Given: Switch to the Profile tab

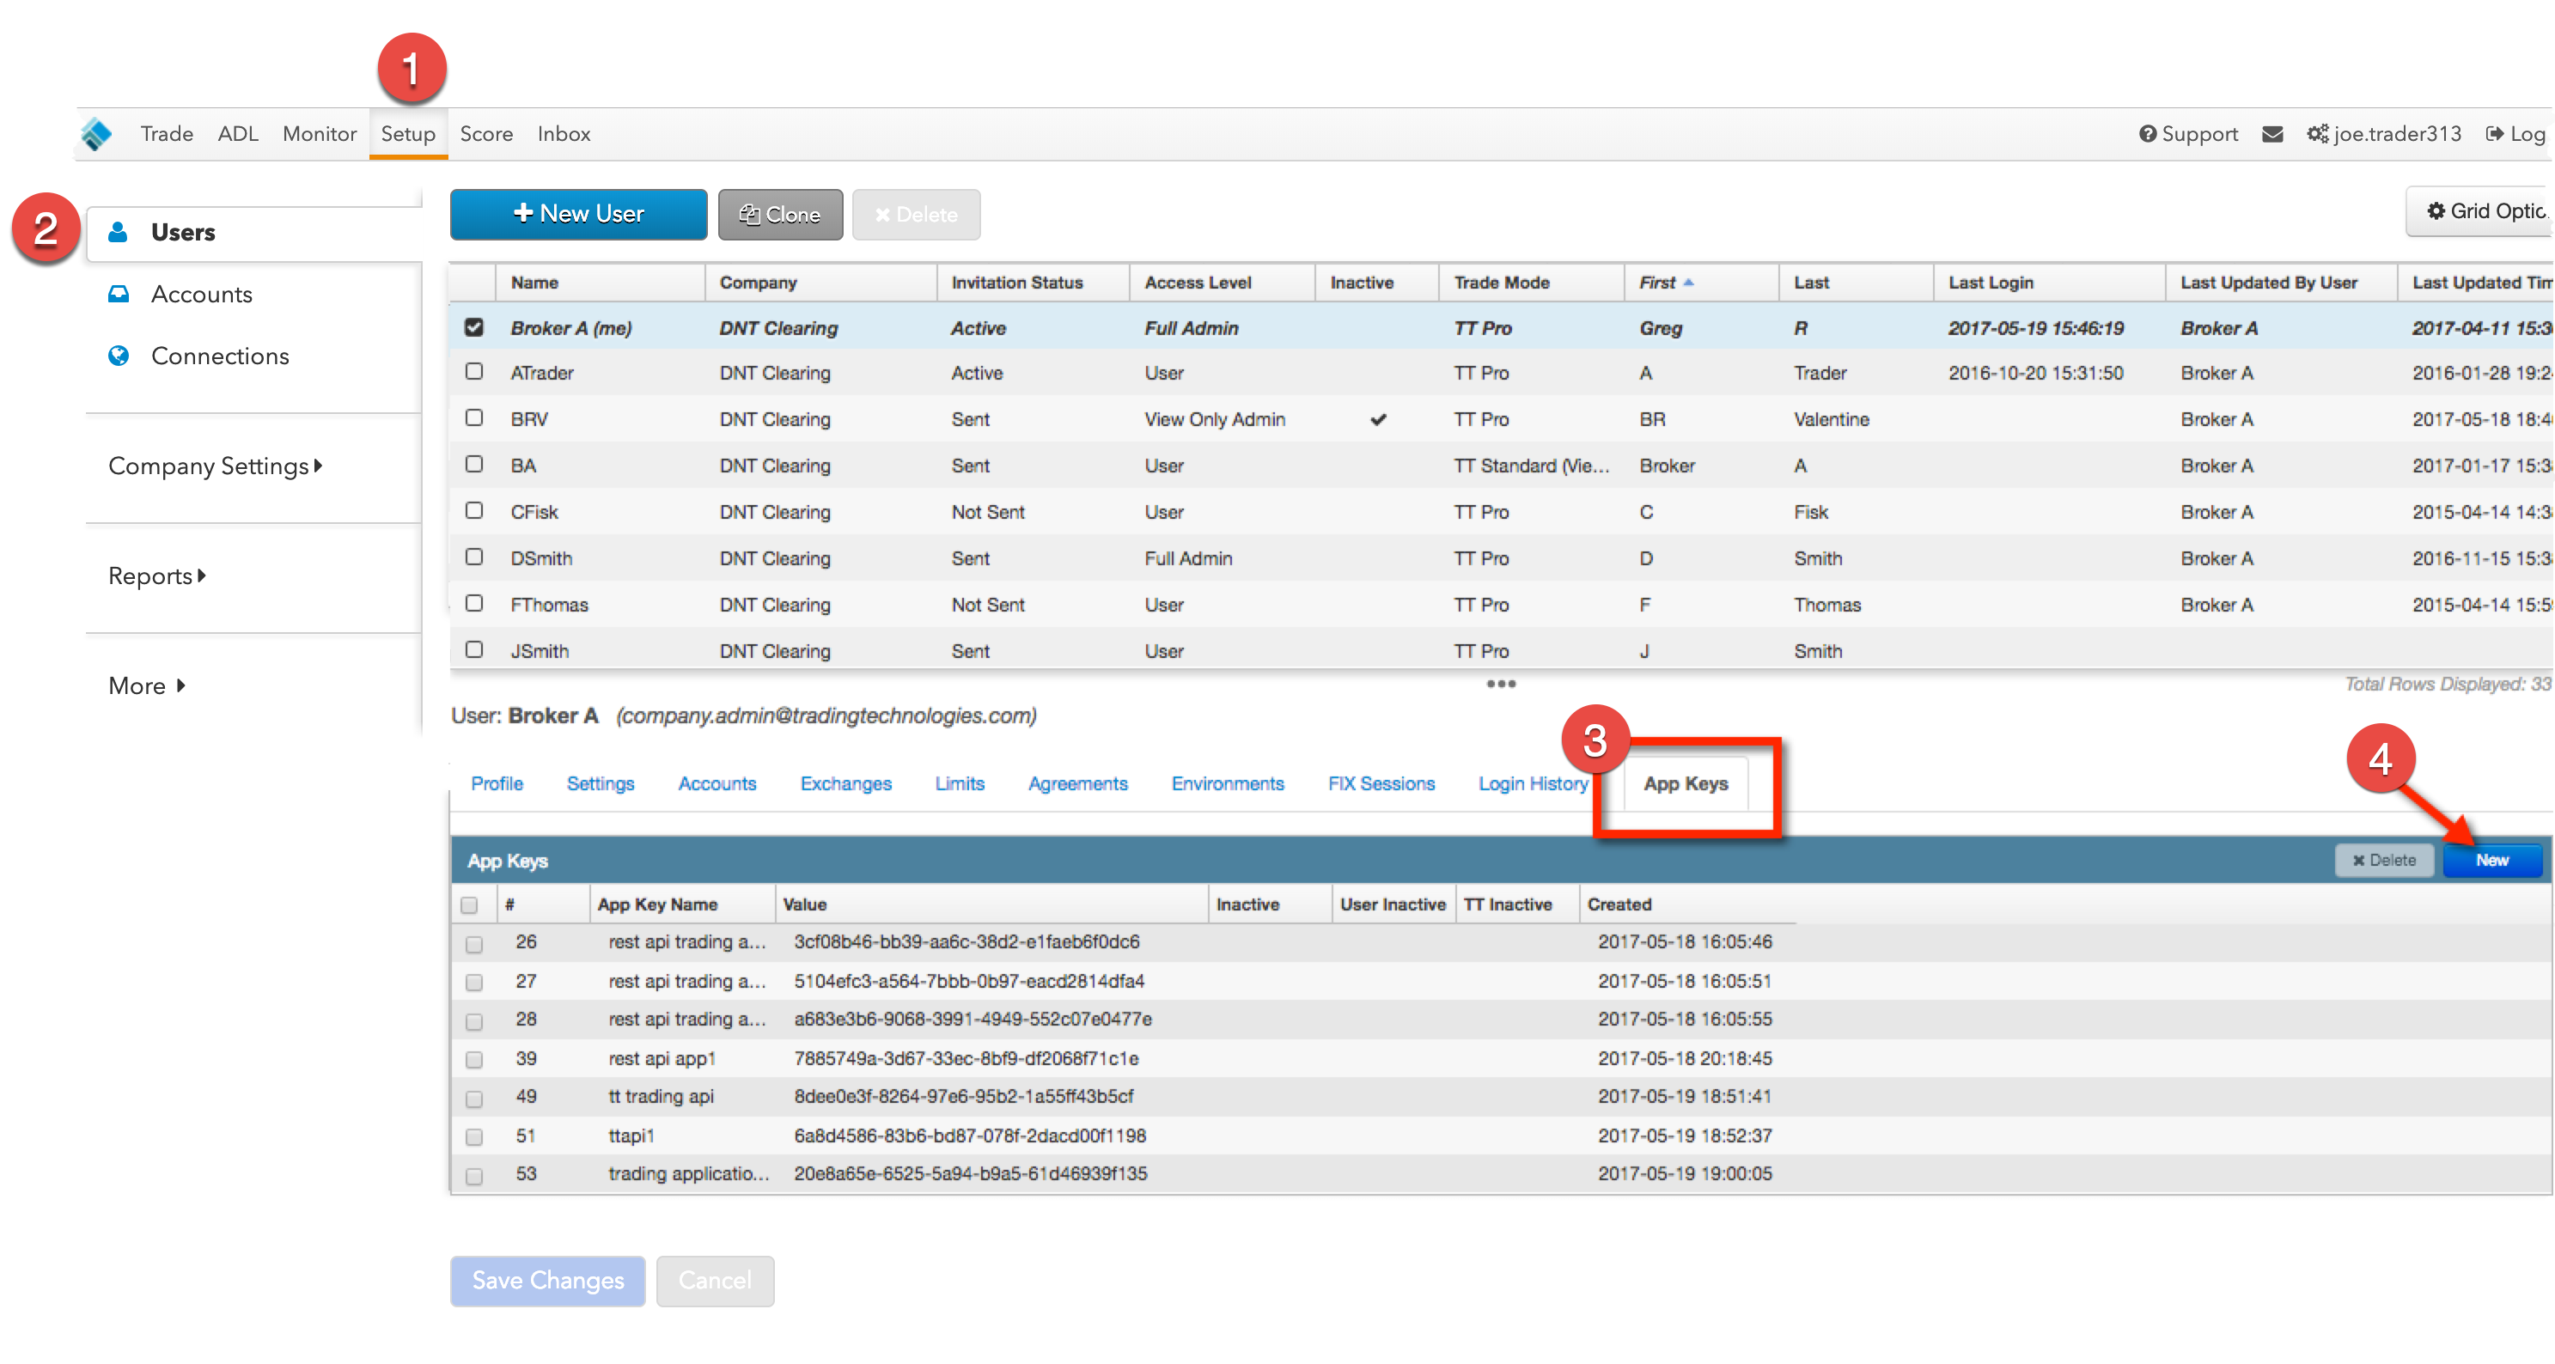Looking at the screenshot, I should [497, 783].
